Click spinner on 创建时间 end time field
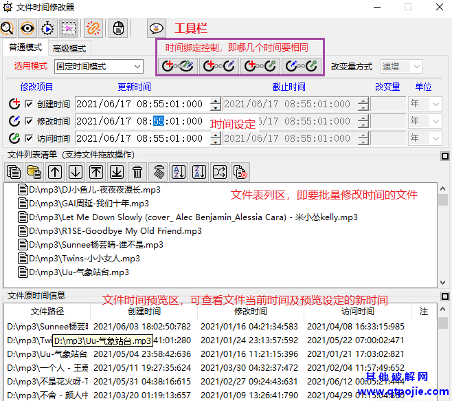The height and width of the screenshot is (401, 452). (363, 104)
